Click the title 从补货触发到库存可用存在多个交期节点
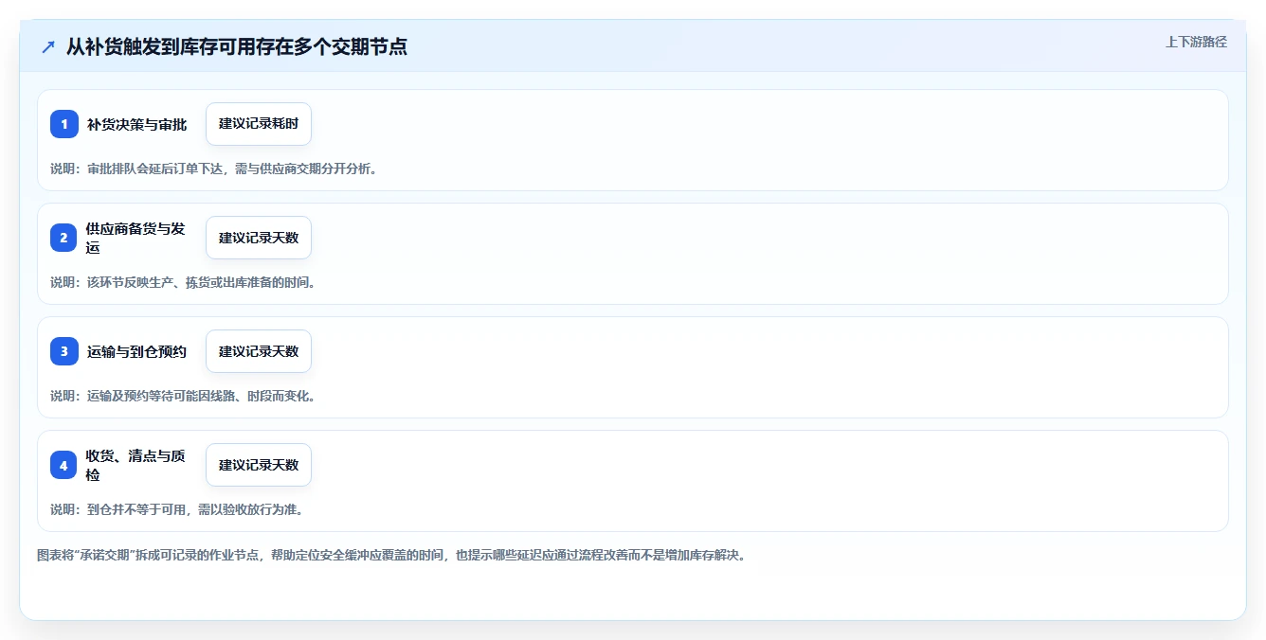Image resolution: width=1266 pixels, height=640 pixels. pyautogui.click(x=237, y=46)
